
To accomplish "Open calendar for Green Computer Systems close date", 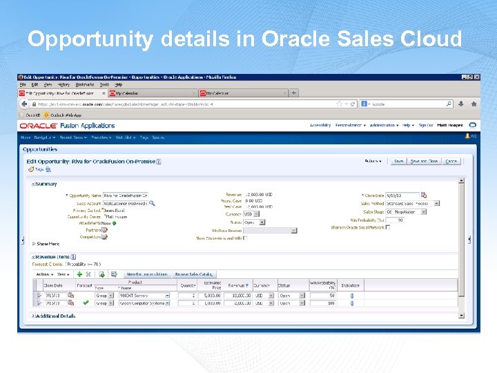I will coord(70,303).
